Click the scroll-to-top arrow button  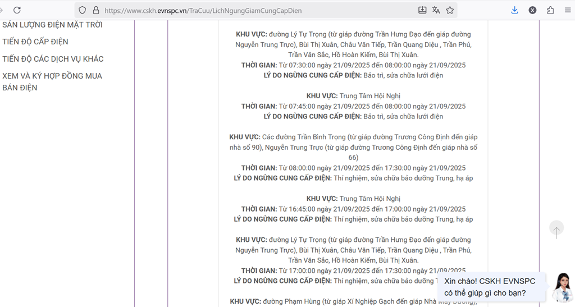coord(556,230)
